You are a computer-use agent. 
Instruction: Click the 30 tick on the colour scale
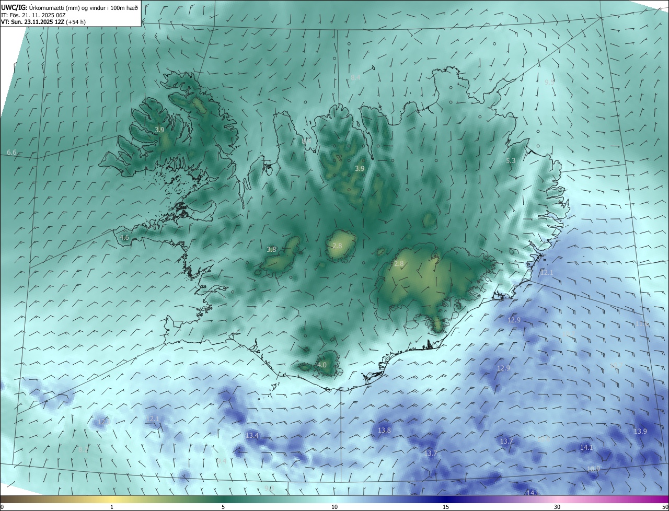coord(557,507)
